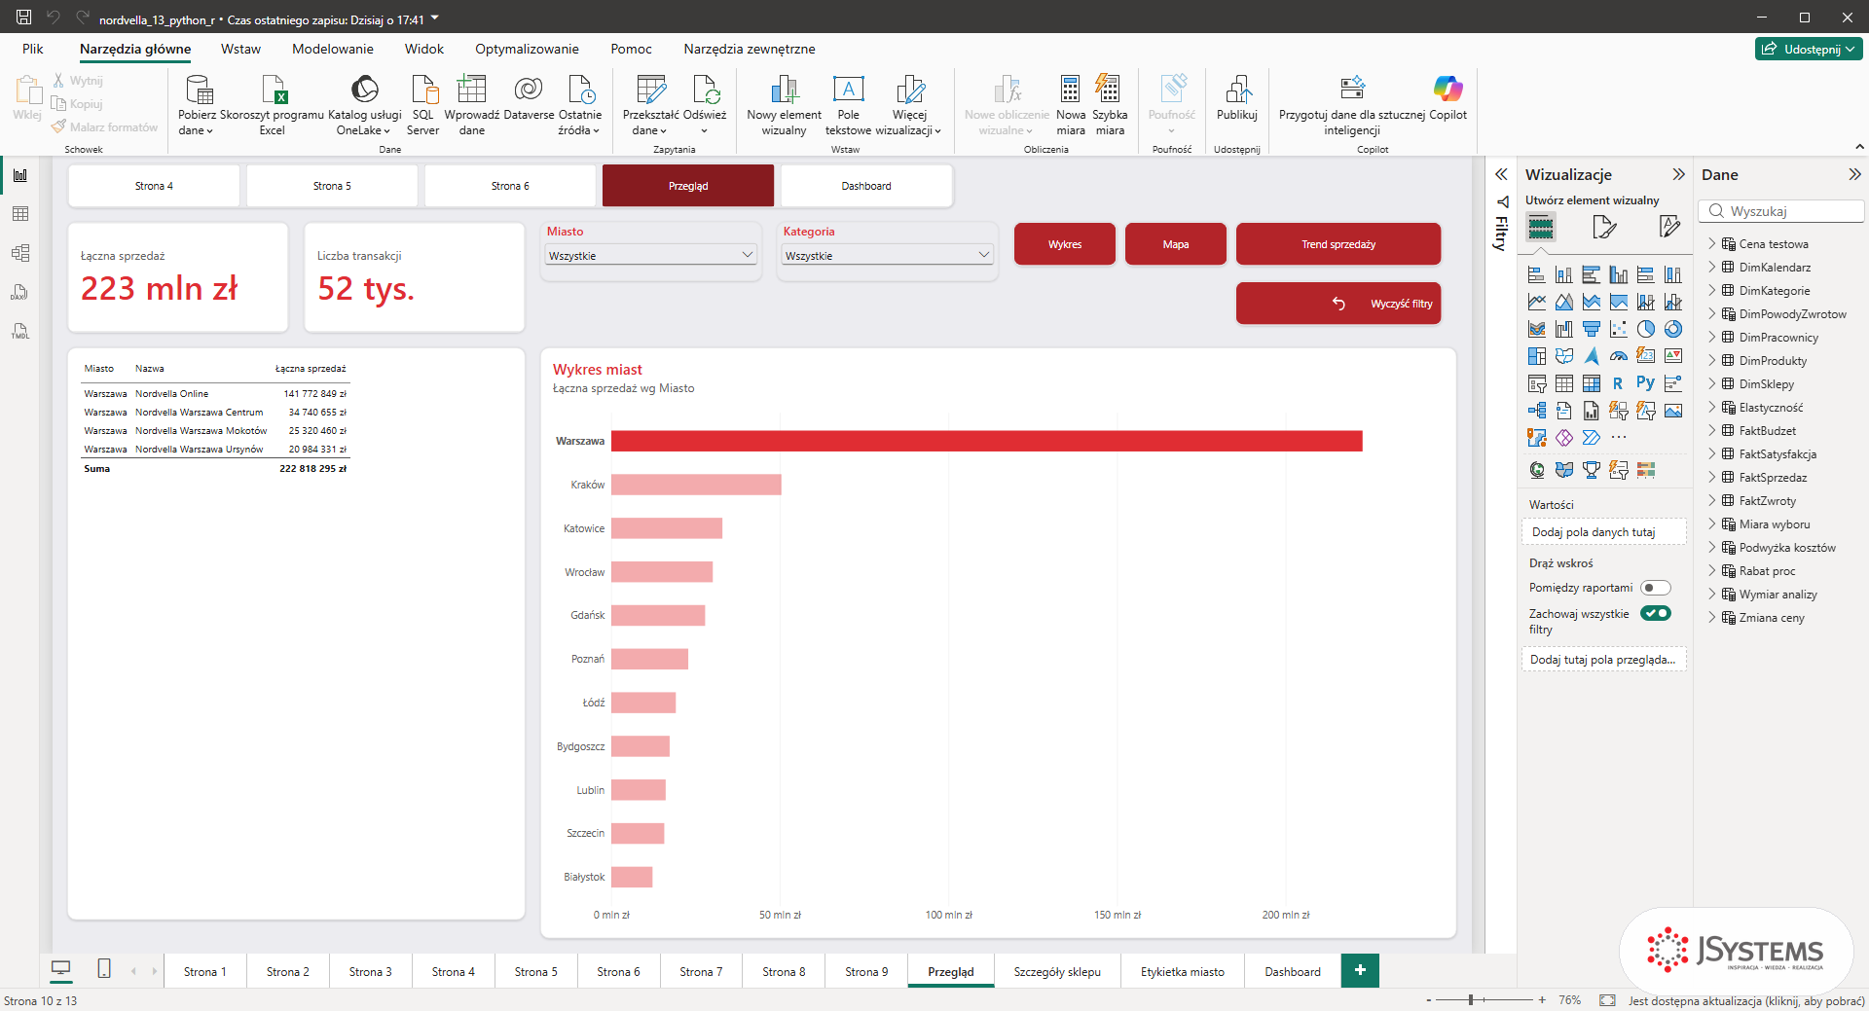
Task: Click the Mapa button
Action: pyautogui.click(x=1176, y=244)
